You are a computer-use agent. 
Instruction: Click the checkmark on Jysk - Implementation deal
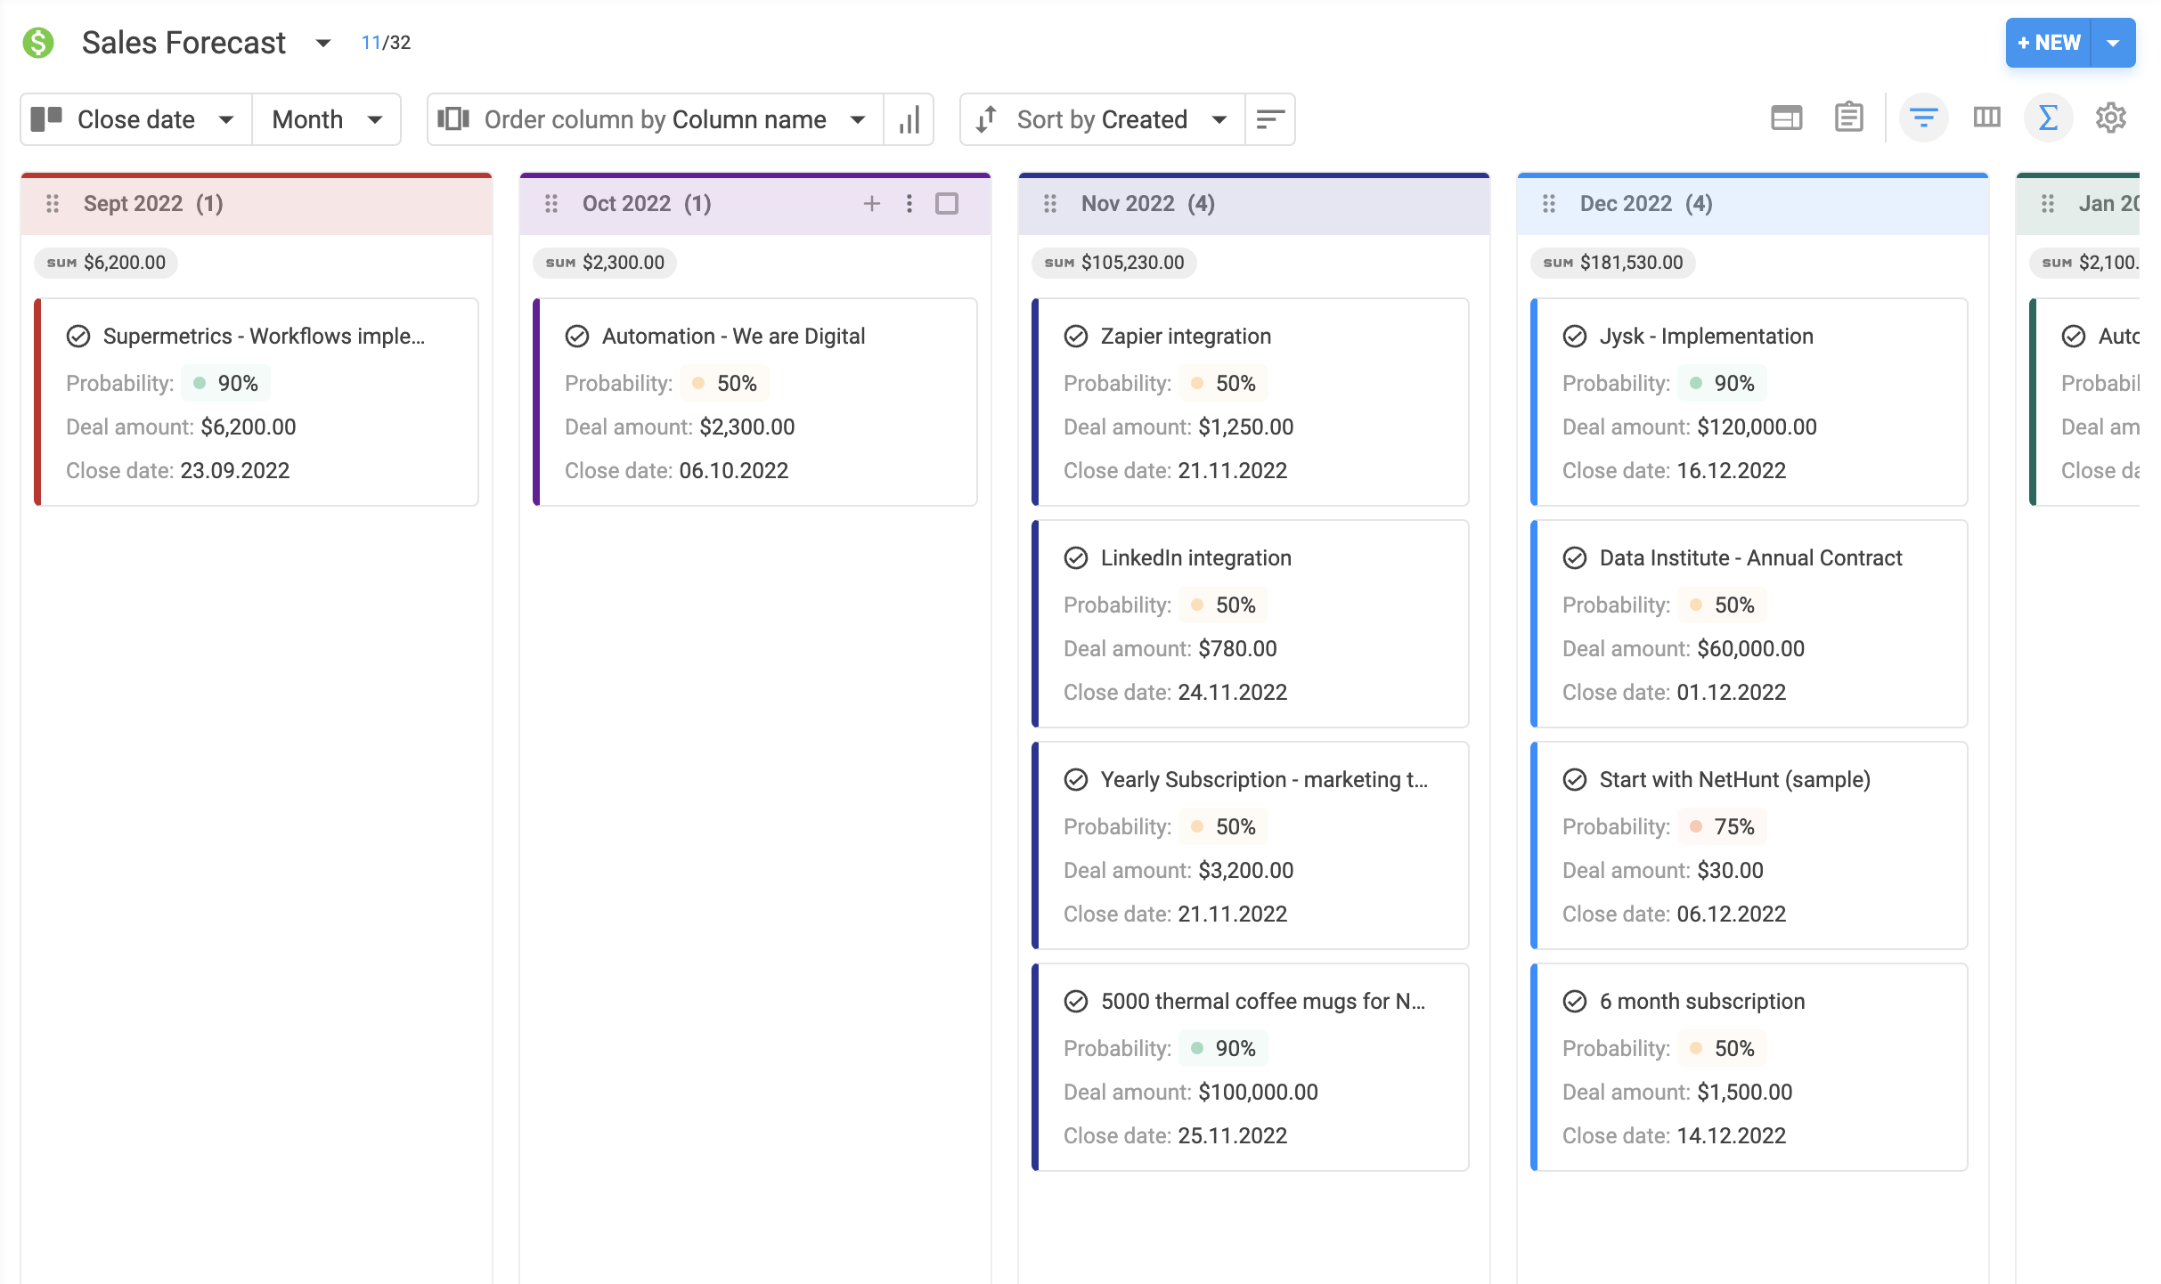click(1576, 335)
